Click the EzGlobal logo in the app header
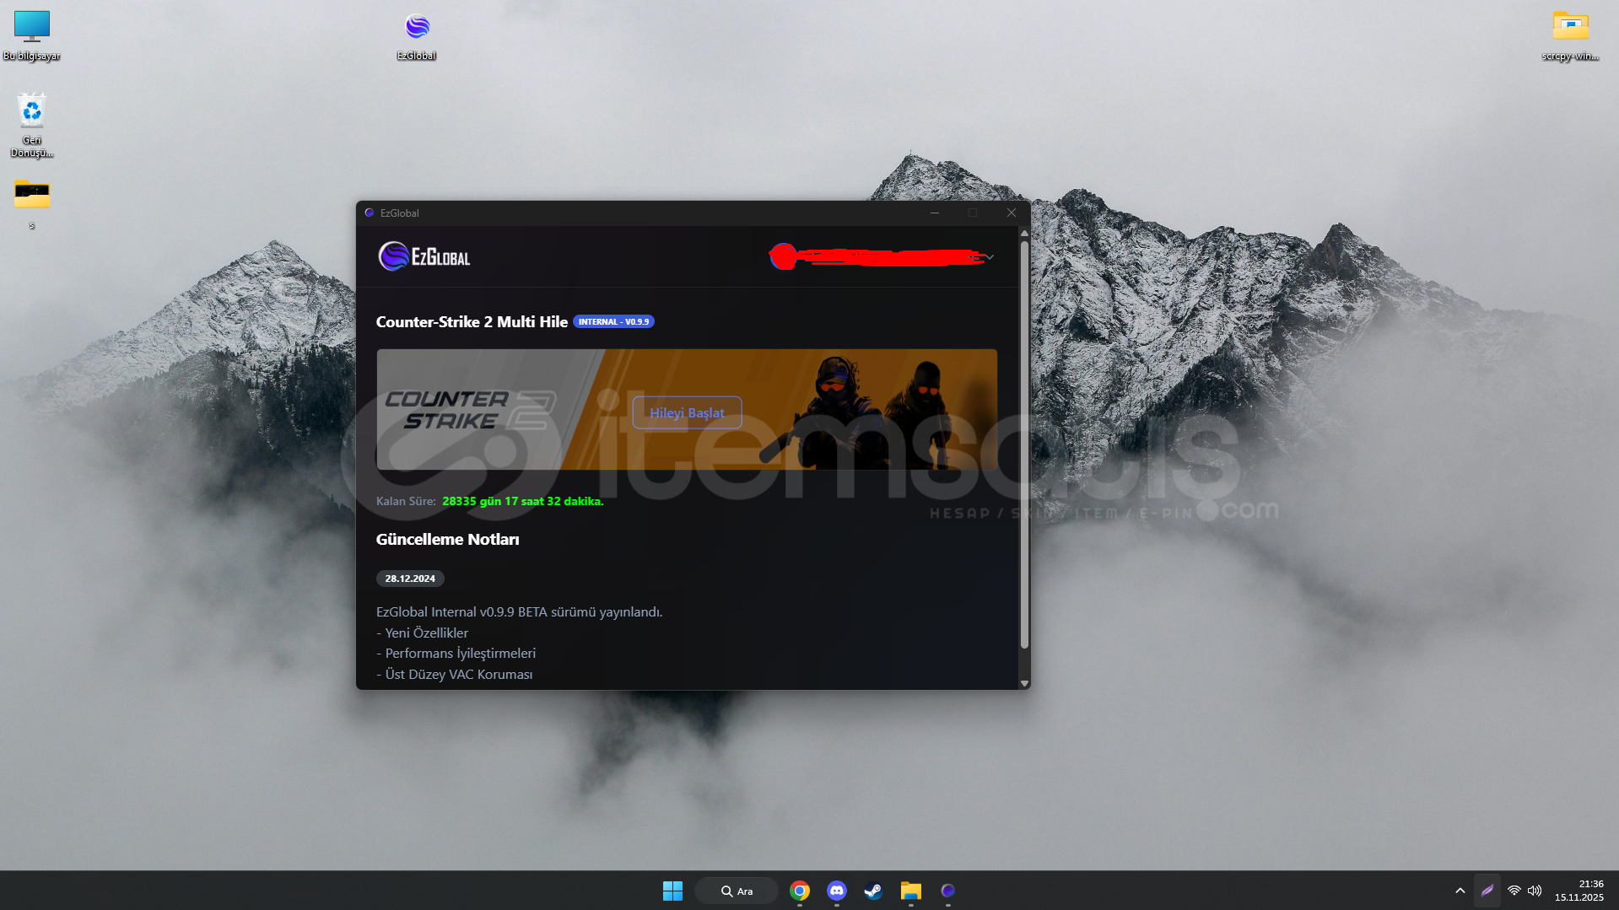 424,256
